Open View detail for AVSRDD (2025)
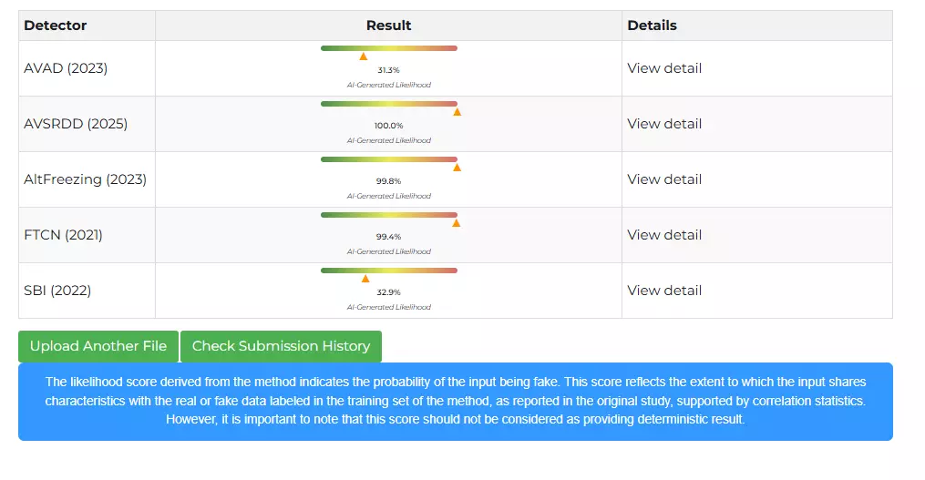 pos(664,124)
